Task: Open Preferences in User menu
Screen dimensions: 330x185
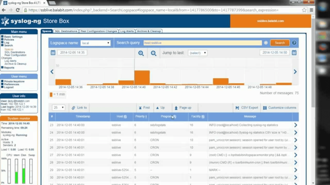Action: [12, 84]
